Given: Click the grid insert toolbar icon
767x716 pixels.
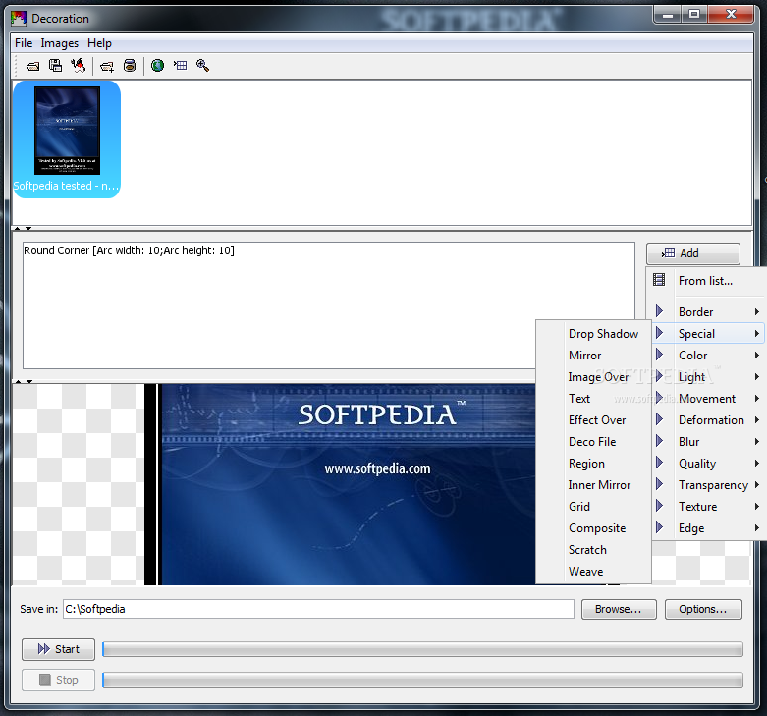Looking at the screenshot, I should pos(180,66).
